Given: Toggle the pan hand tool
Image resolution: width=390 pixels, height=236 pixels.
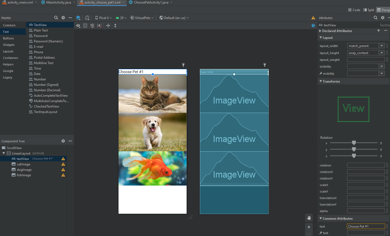Looking at the screenshot, I should click(309, 218).
